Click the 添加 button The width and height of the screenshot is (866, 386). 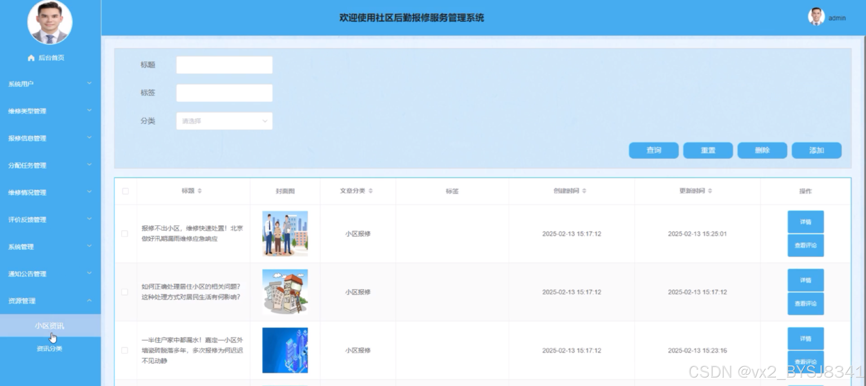click(x=816, y=150)
